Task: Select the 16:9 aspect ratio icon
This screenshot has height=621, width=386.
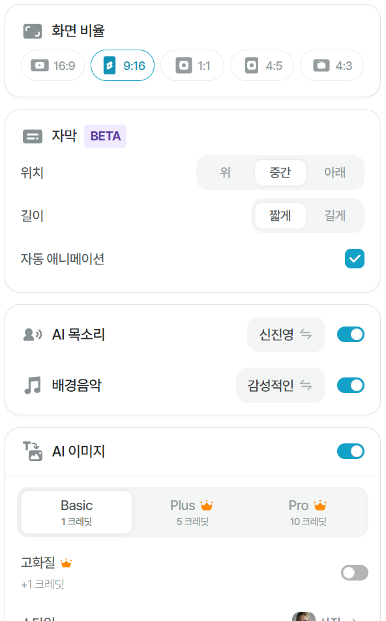Action: (40, 65)
